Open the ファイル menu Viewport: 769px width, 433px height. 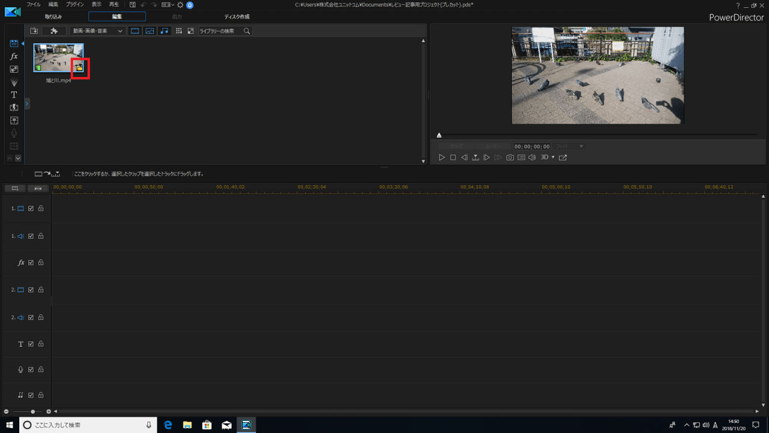pyautogui.click(x=34, y=4)
